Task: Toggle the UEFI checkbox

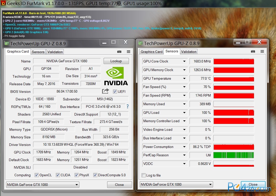Action: pyautogui.click(x=115, y=92)
